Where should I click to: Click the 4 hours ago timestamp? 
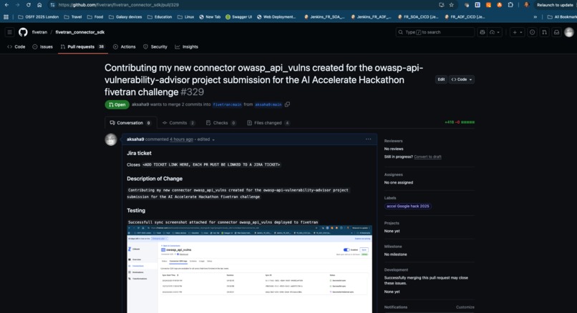181,139
